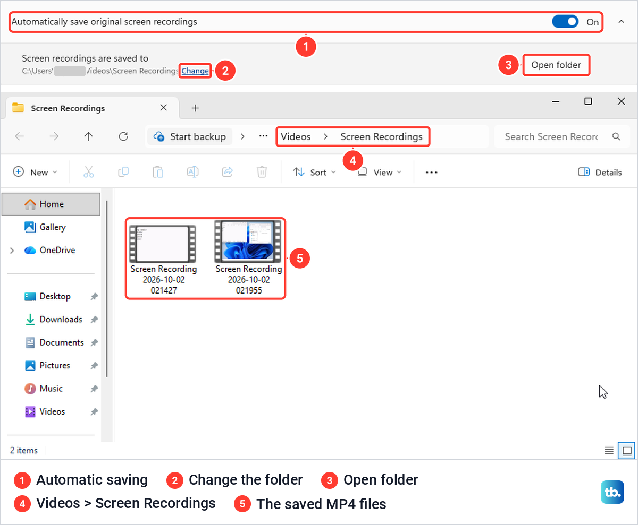Open the Sort dropdown
638x525 pixels.
[x=314, y=172]
